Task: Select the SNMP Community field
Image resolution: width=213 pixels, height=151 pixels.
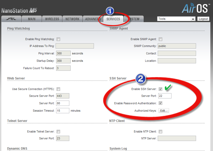Action: click(x=177, y=46)
